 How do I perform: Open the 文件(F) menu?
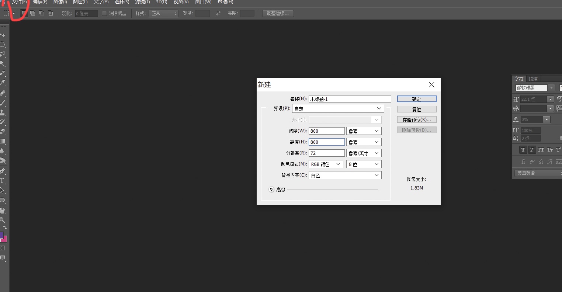pyautogui.click(x=20, y=2)
